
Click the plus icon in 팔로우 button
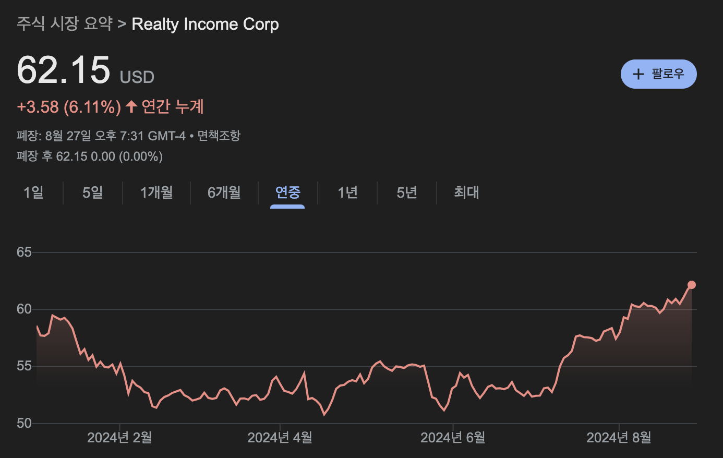[638, 74]
